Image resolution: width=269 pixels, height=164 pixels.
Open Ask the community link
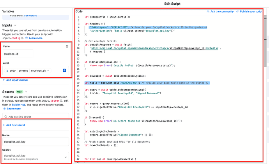tap(222, 11)
